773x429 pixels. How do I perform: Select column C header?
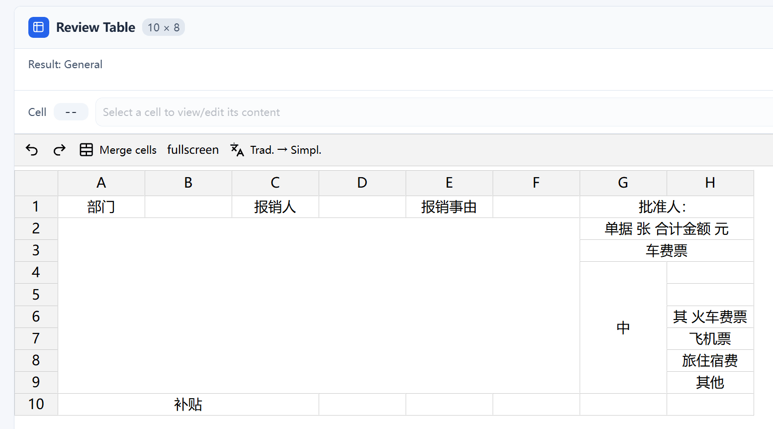click(x=275, y=183)
